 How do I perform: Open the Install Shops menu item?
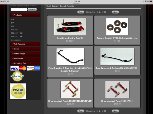25,54
